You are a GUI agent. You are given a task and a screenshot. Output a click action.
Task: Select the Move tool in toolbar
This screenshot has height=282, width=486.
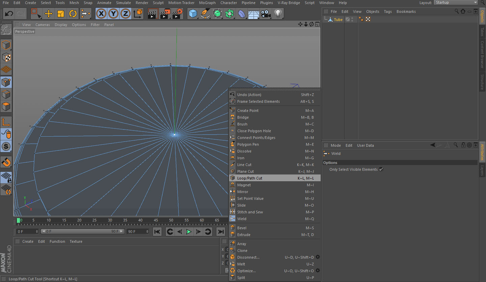[49, 14]
